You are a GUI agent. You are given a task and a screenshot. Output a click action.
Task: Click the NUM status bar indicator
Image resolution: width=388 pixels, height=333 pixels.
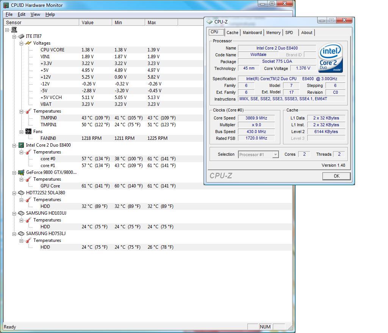click(265, 327)
